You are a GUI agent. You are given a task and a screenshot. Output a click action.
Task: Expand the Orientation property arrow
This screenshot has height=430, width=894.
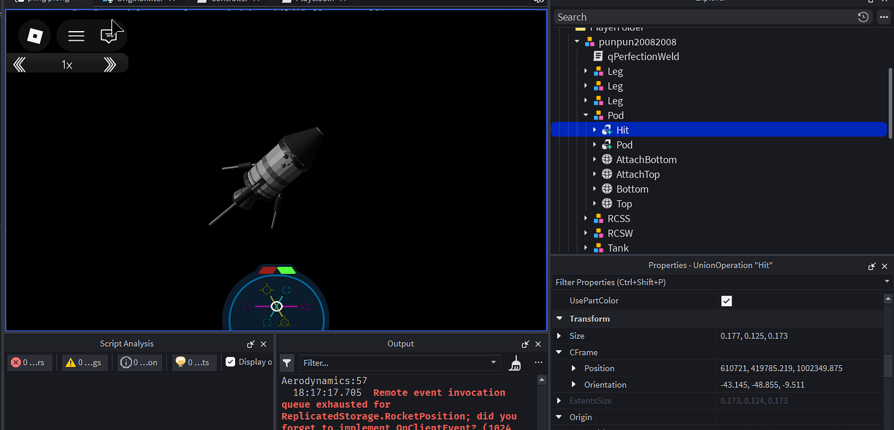click(573, 385)
